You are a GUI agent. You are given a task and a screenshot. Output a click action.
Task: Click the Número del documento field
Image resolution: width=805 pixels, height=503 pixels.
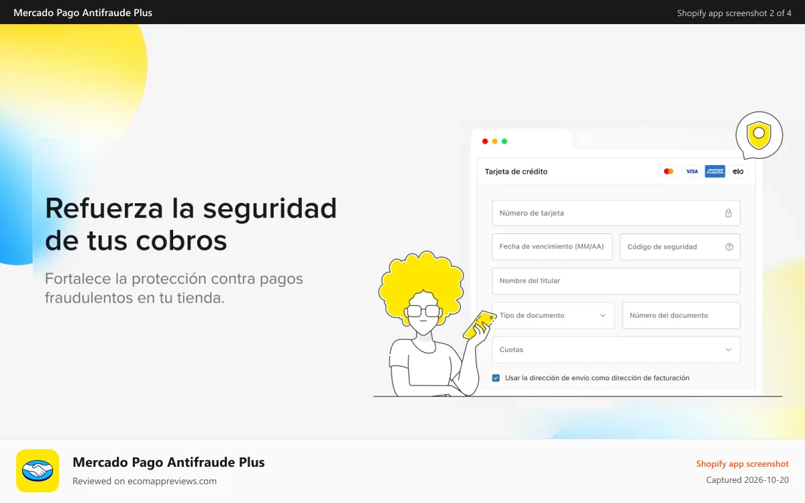pos(682,315)
